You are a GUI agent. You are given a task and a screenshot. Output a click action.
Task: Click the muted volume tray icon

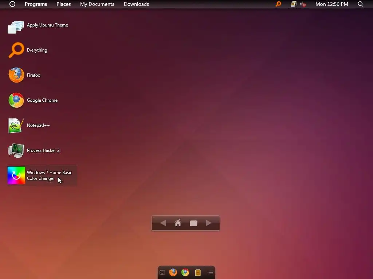point(303,4)
